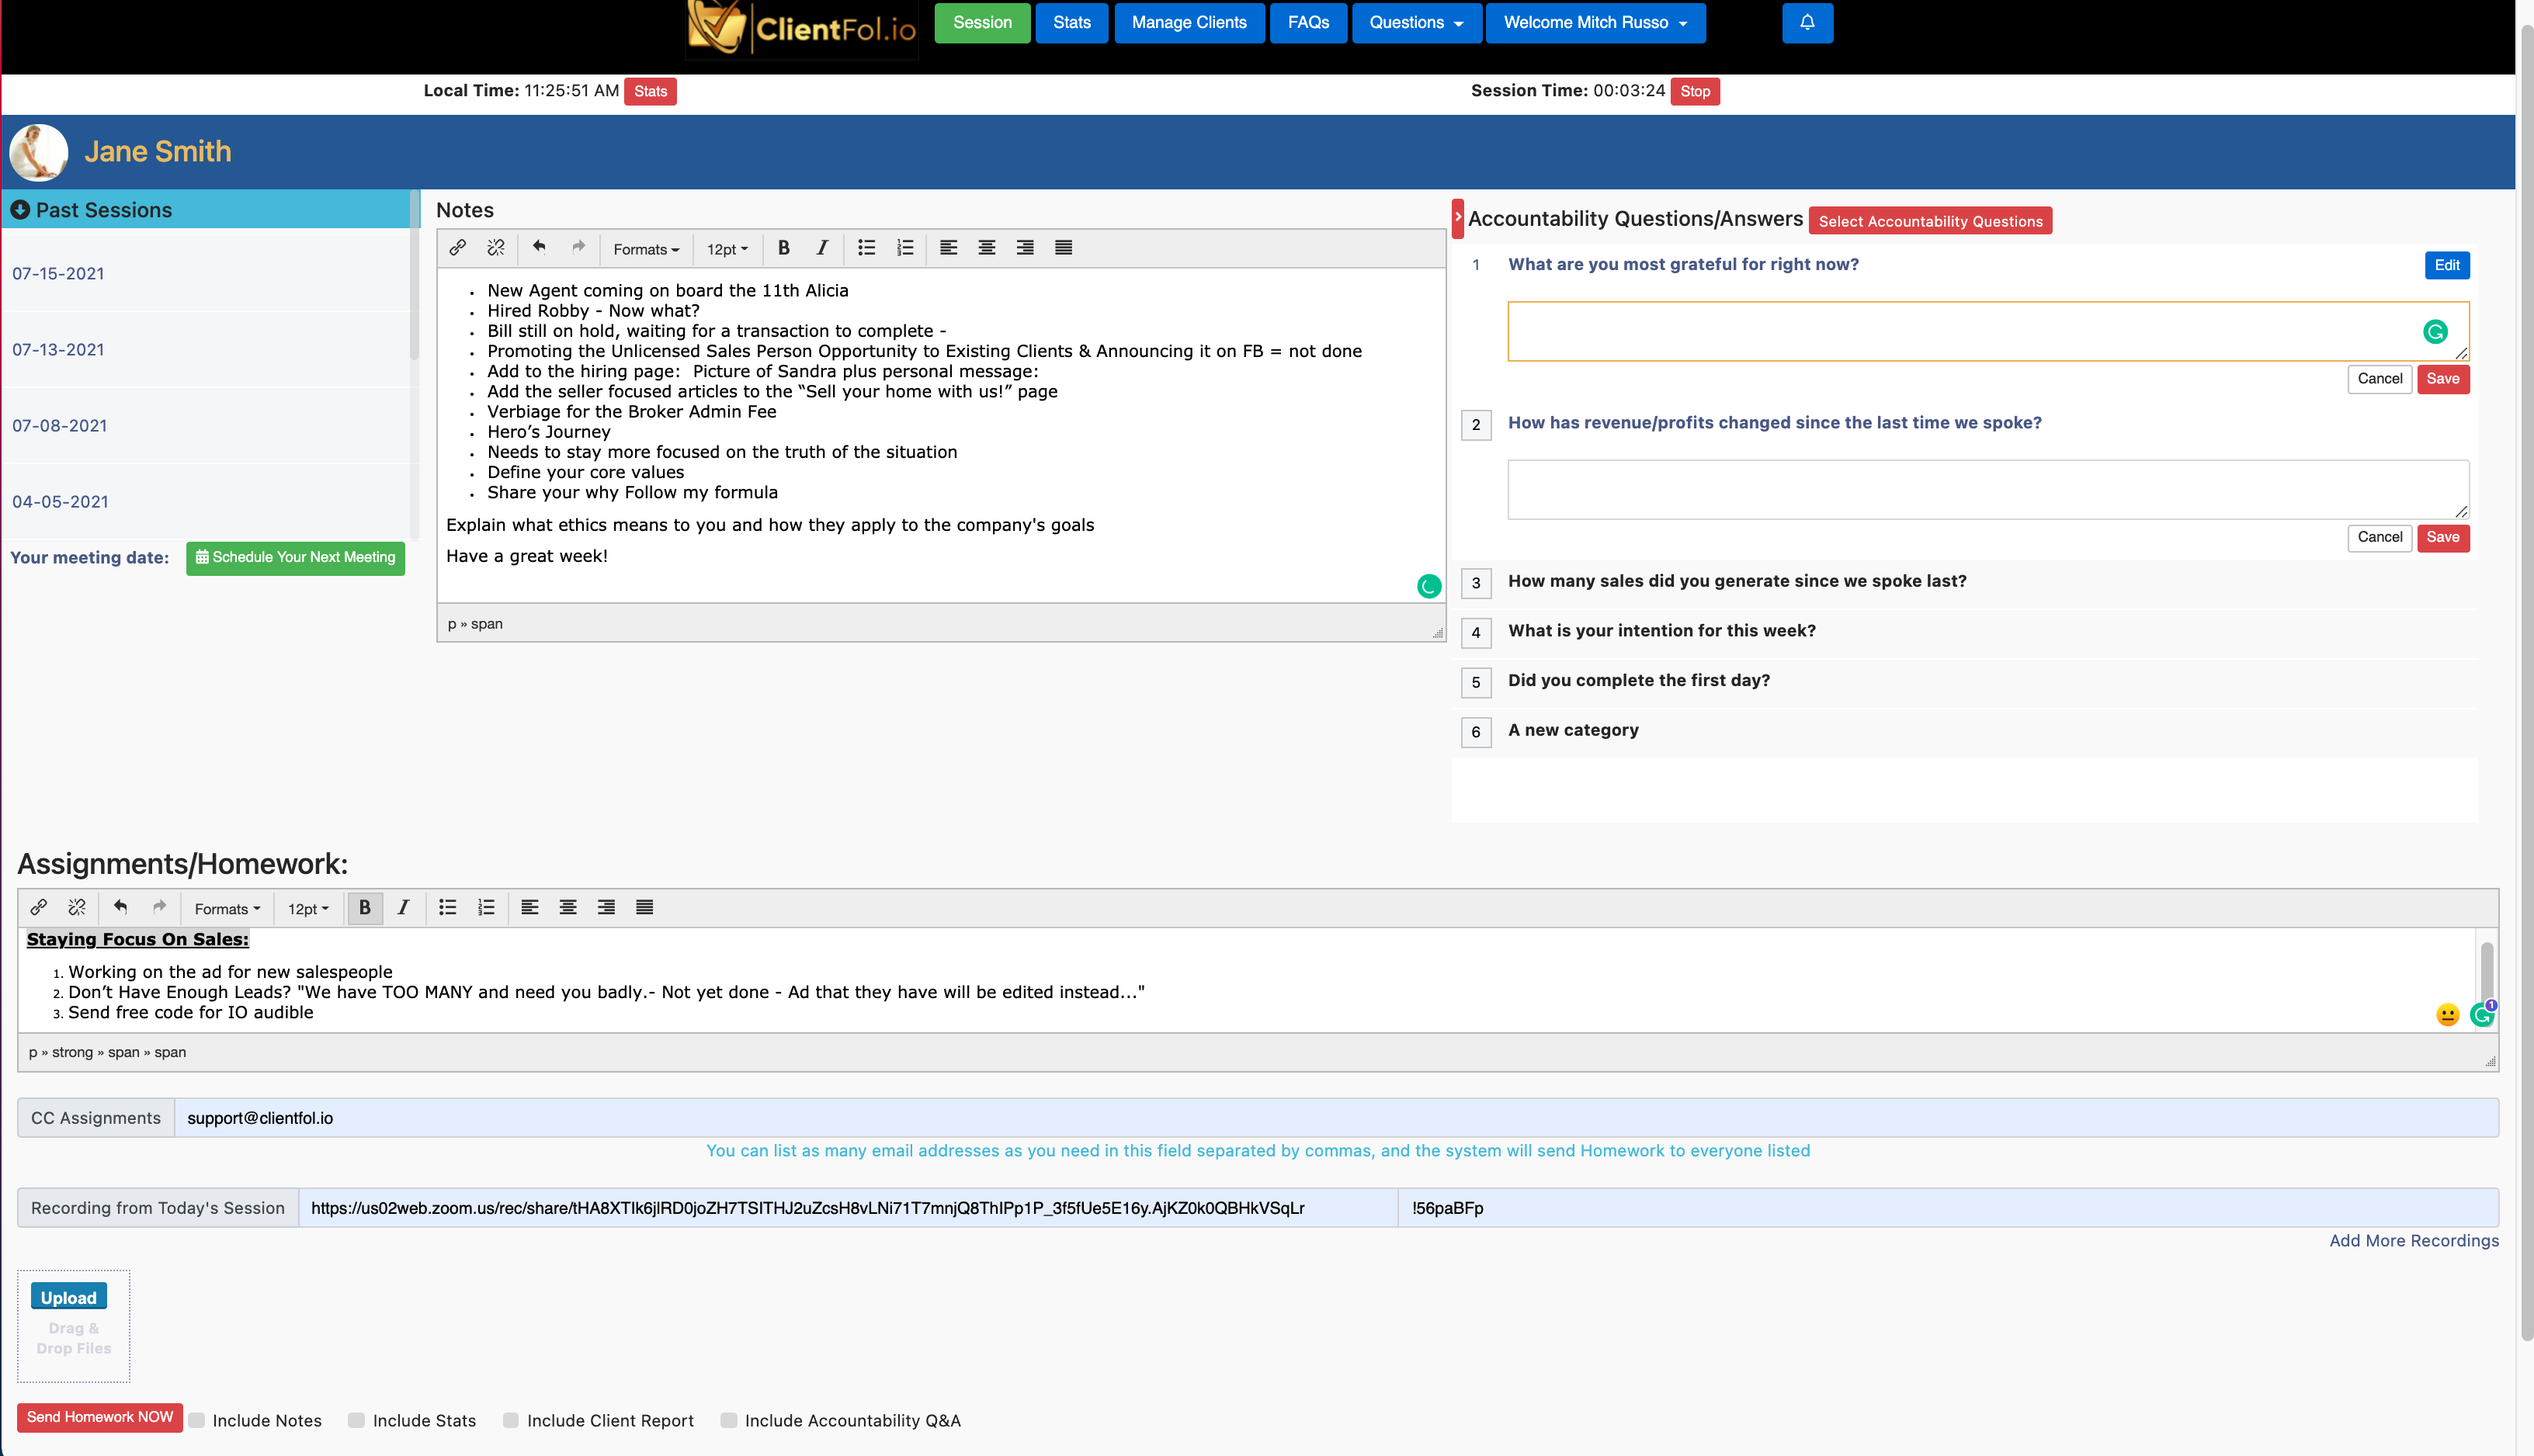Click undo arrow in Notes toolbar
The width and height of the screenshot is (2534, 1456).
(539, 248)
